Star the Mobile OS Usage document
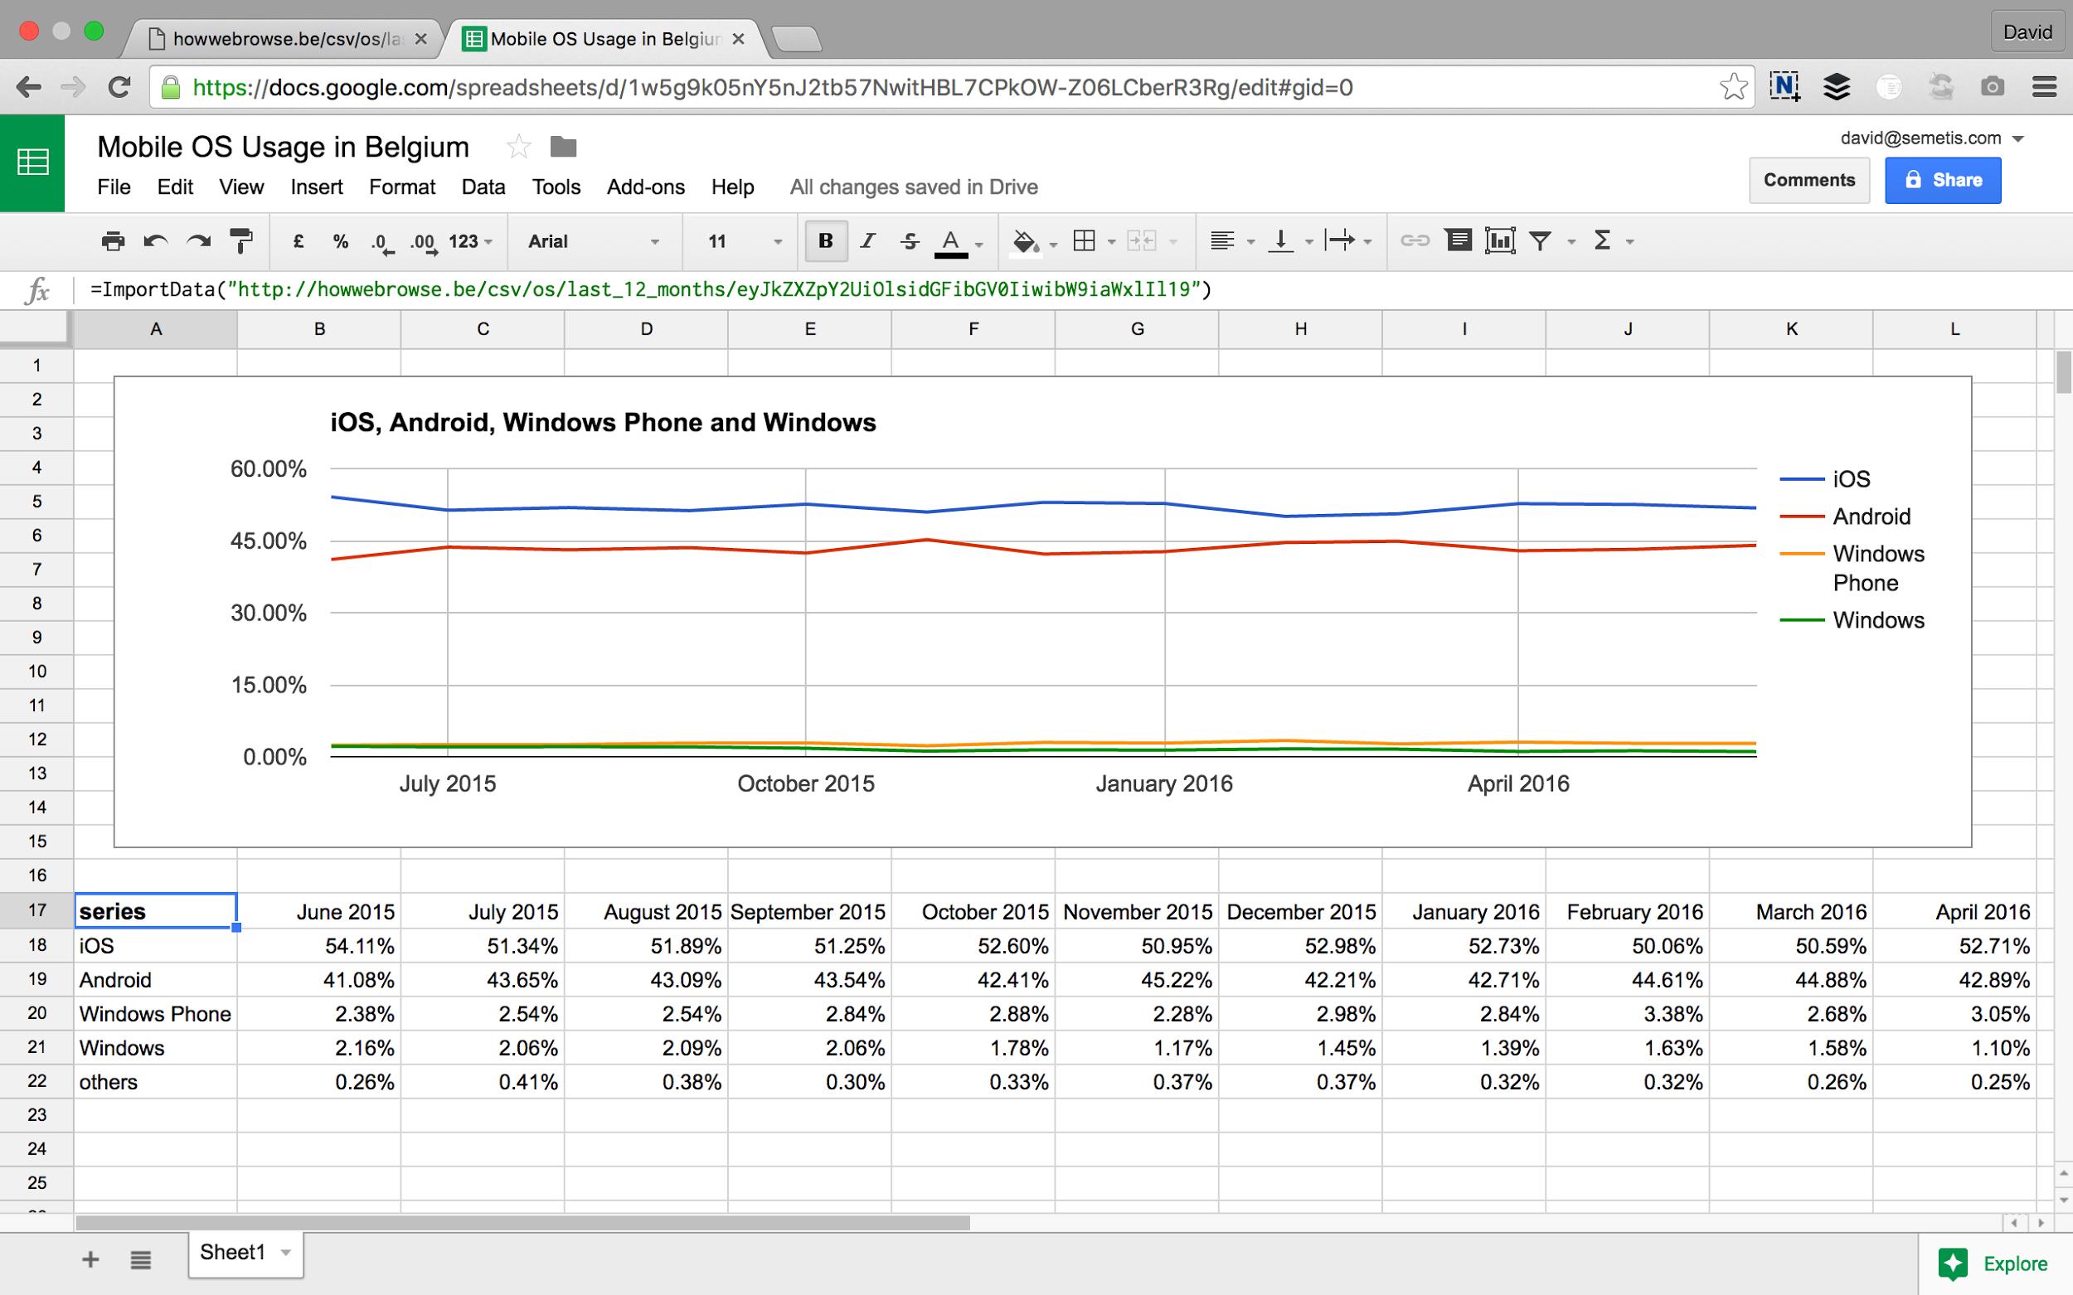The image size is (2073, 1295). (518, 148)
